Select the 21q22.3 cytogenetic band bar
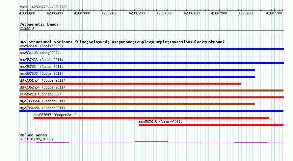Screen dimensions: 293x161 [151, 32]
